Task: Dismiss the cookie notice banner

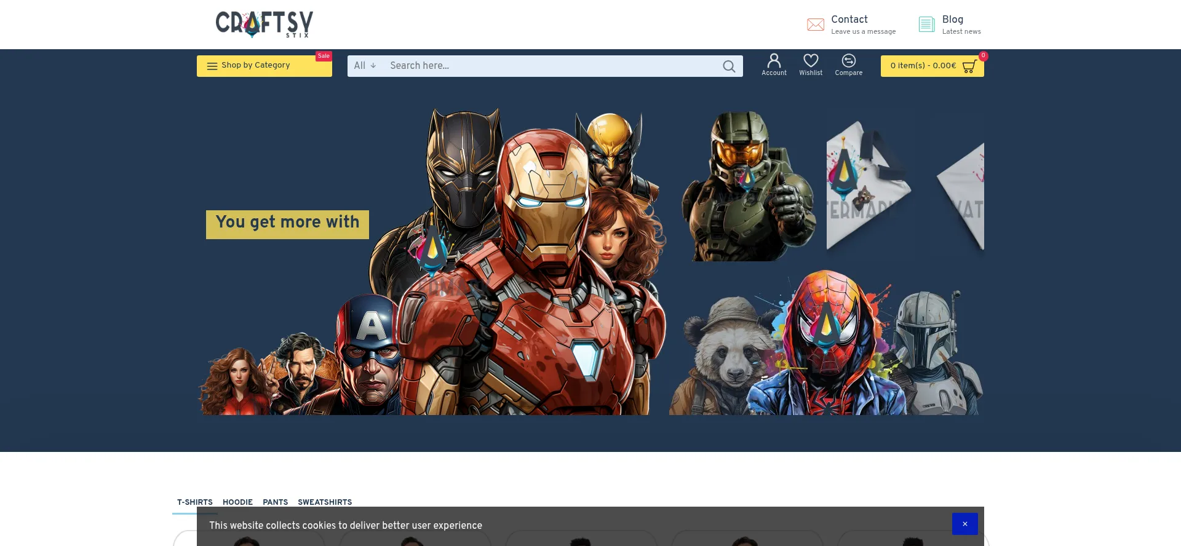Action: [965, 524]
